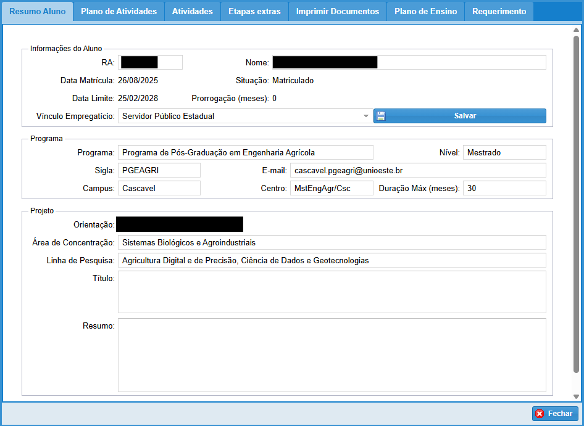Select the Plano de Ensino tab
Screen dimensions: 584x426
click(x=425, y=12)
